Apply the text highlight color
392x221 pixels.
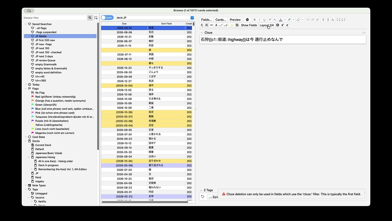click(x=289, y=20)
